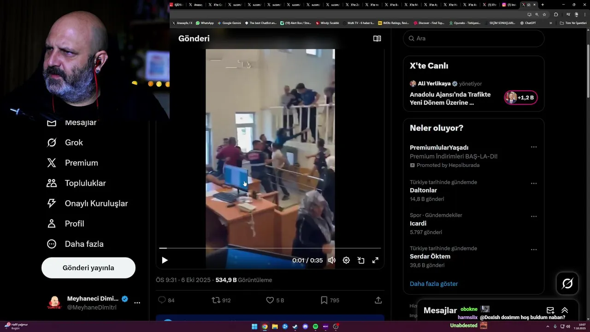The width and height of the screenshot is (590, 332).
Task: Open File Explorer from the taskbar
Action: tap(275, 326)
